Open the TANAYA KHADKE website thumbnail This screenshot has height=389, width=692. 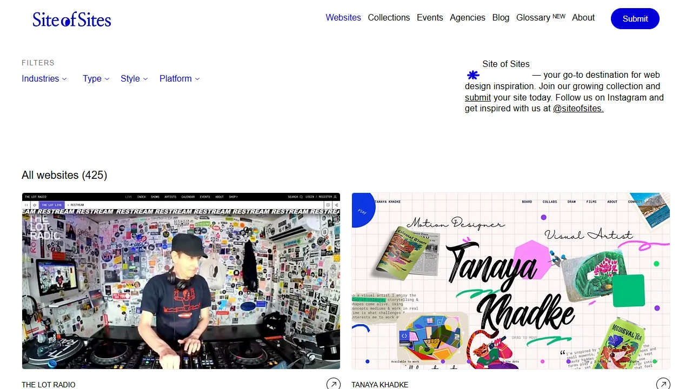tap(510, 281)
